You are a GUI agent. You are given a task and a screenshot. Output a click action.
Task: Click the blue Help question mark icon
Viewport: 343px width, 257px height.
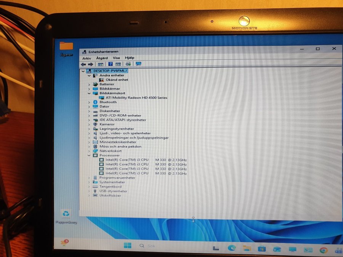pos(111,64)
